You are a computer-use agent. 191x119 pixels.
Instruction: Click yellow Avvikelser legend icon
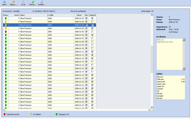31,114
